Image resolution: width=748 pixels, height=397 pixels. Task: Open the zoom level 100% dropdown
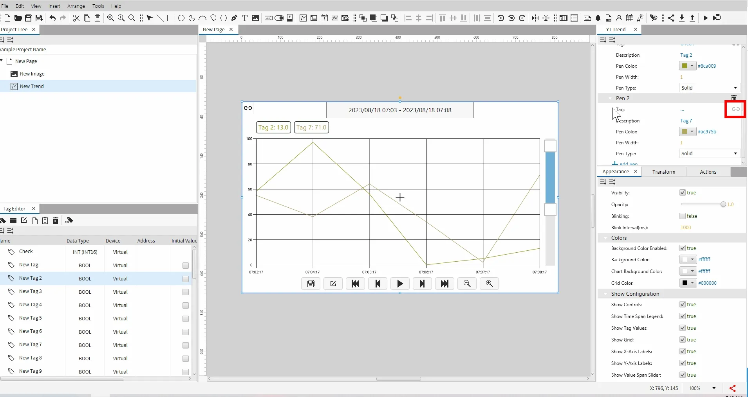[x=714, y=388]
